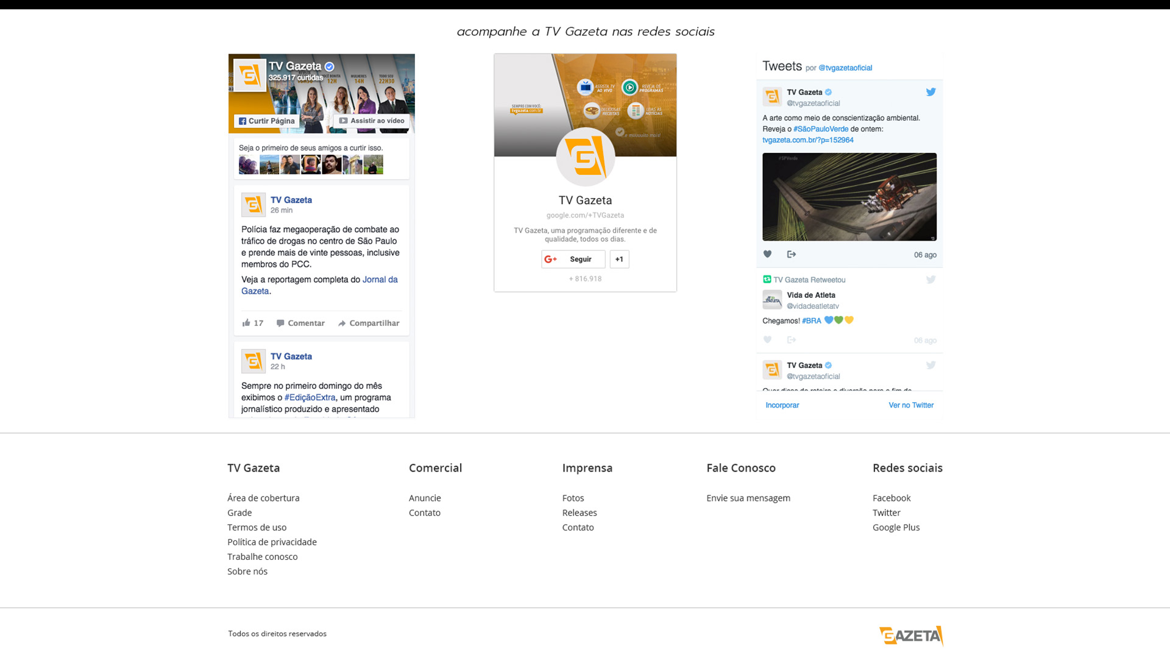1170x658 pixels.
Task: Click the retweet icon beside TV Gazeta Retweetou
Action: (767, 279)
